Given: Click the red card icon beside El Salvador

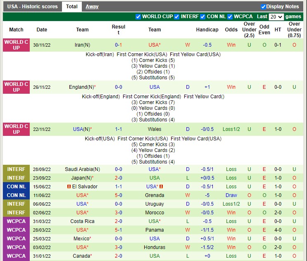Looking at the screenshot, I should 69,187.
